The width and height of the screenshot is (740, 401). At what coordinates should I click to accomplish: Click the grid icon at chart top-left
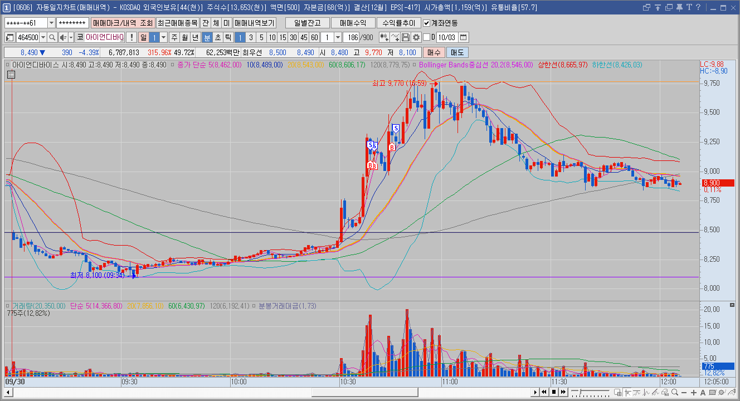[x=11, y=74]
